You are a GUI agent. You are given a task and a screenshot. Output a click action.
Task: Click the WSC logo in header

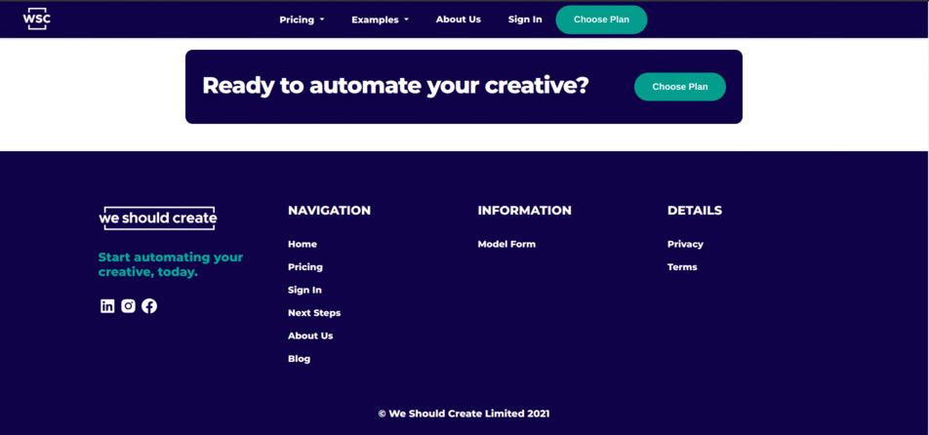pos(37,19)
